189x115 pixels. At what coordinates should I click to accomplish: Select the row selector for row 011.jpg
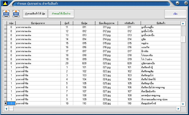(6, 27)
